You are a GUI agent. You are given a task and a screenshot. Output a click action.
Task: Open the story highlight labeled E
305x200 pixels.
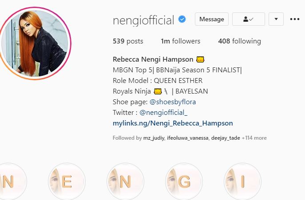click(67, 181)
